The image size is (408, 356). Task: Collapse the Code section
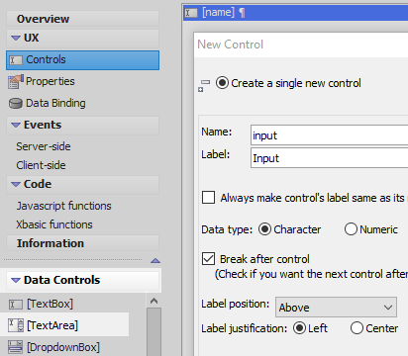click(16, 184)
